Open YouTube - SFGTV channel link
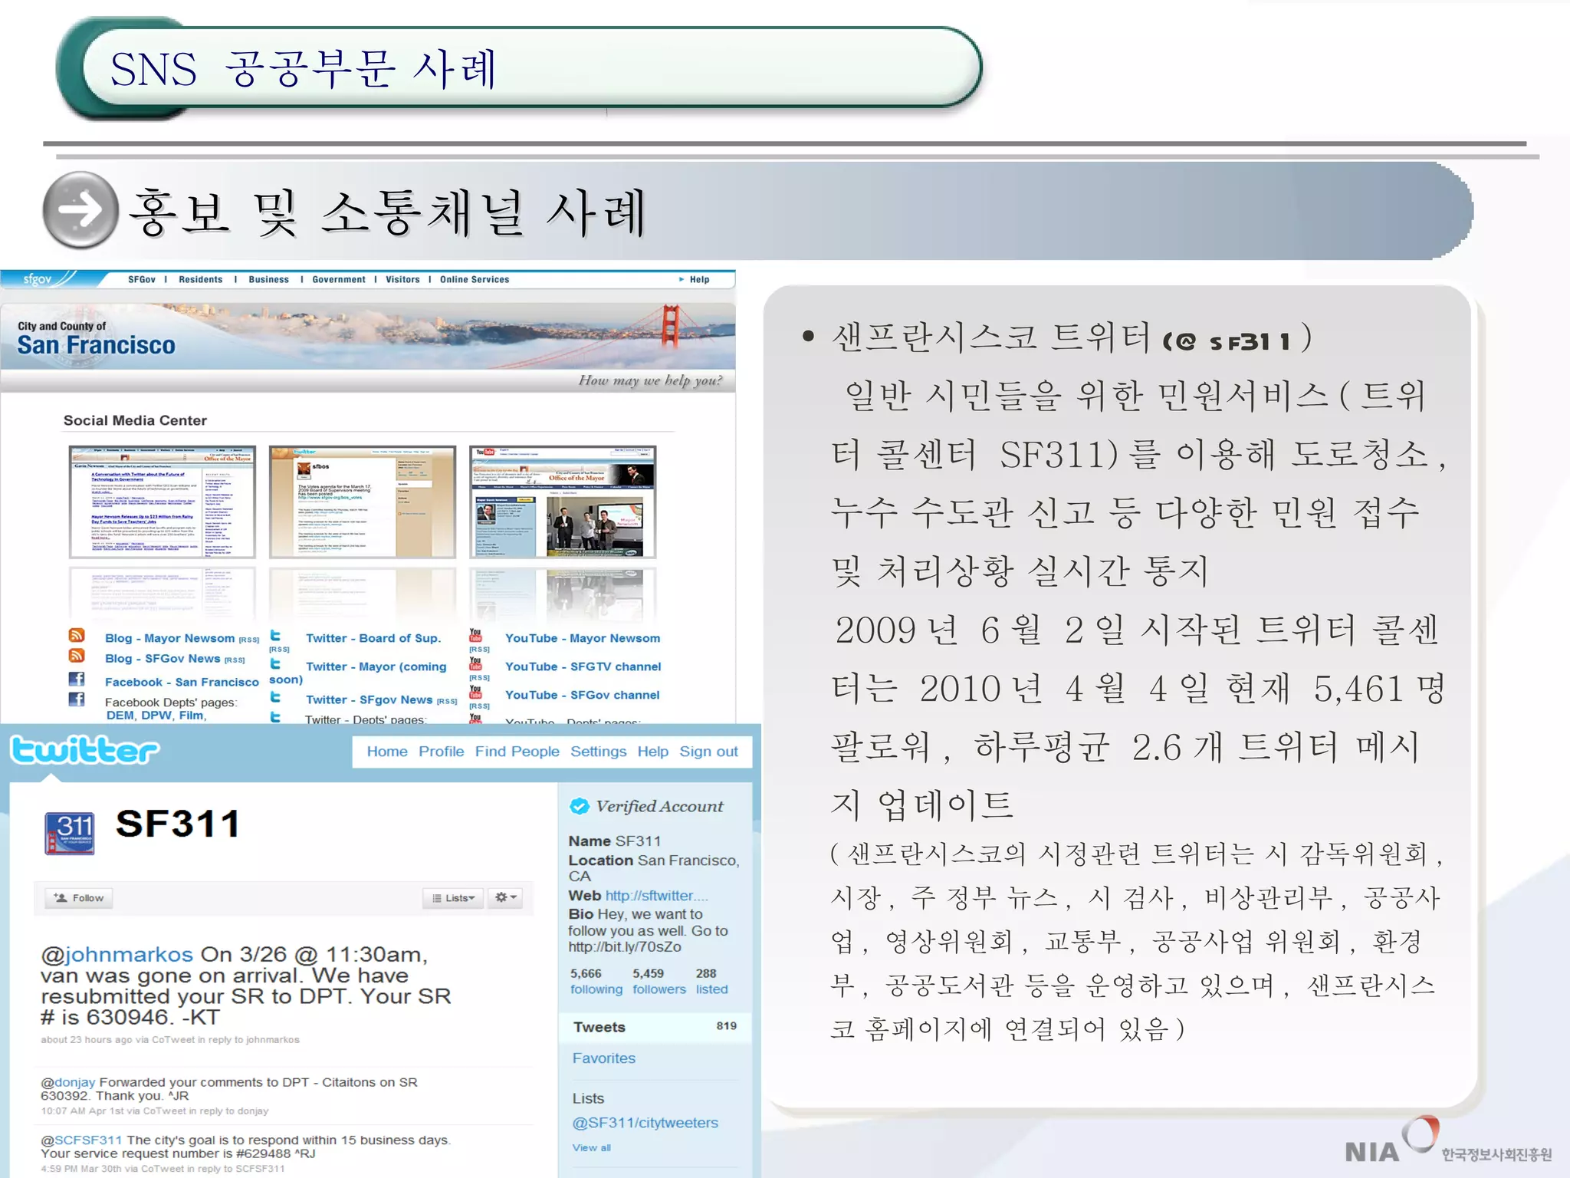 pos(583,666)
